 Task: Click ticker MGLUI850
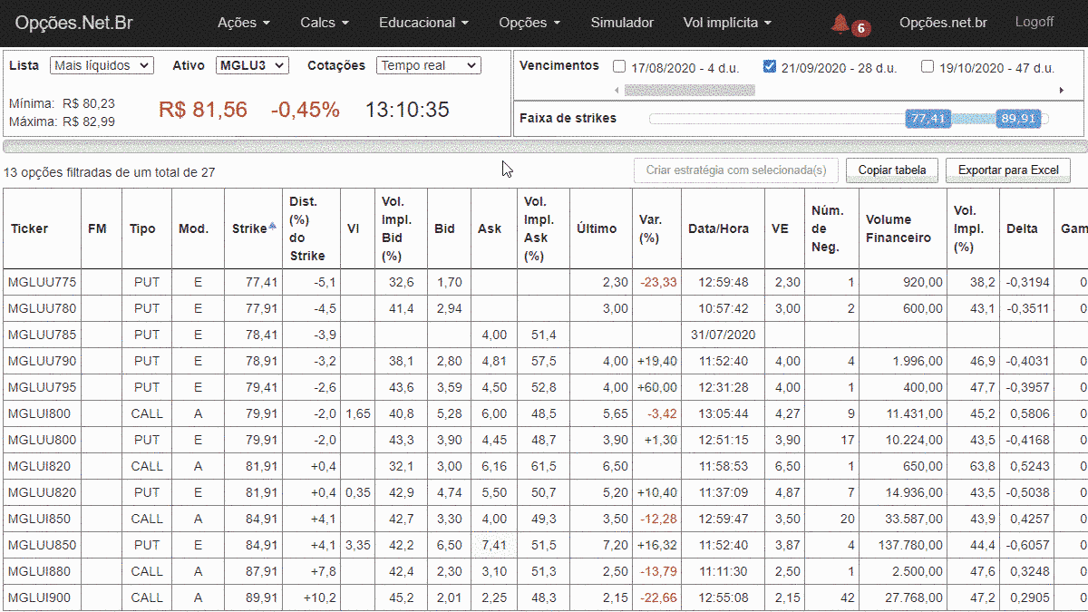[39, 519]
